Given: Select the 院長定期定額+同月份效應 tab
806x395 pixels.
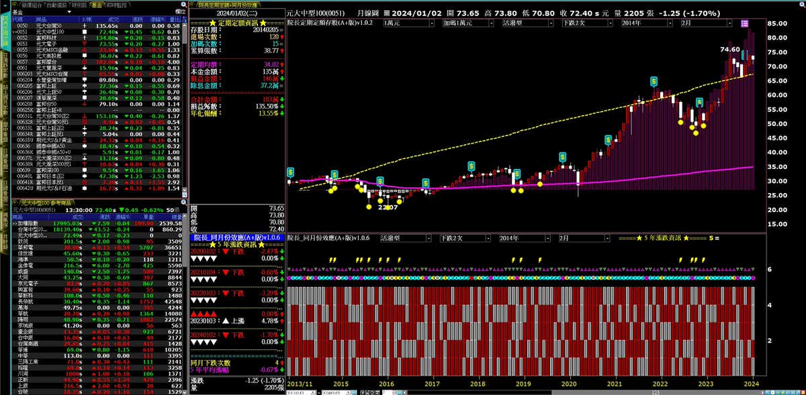Looking at the screenshot, I should 225,5.
